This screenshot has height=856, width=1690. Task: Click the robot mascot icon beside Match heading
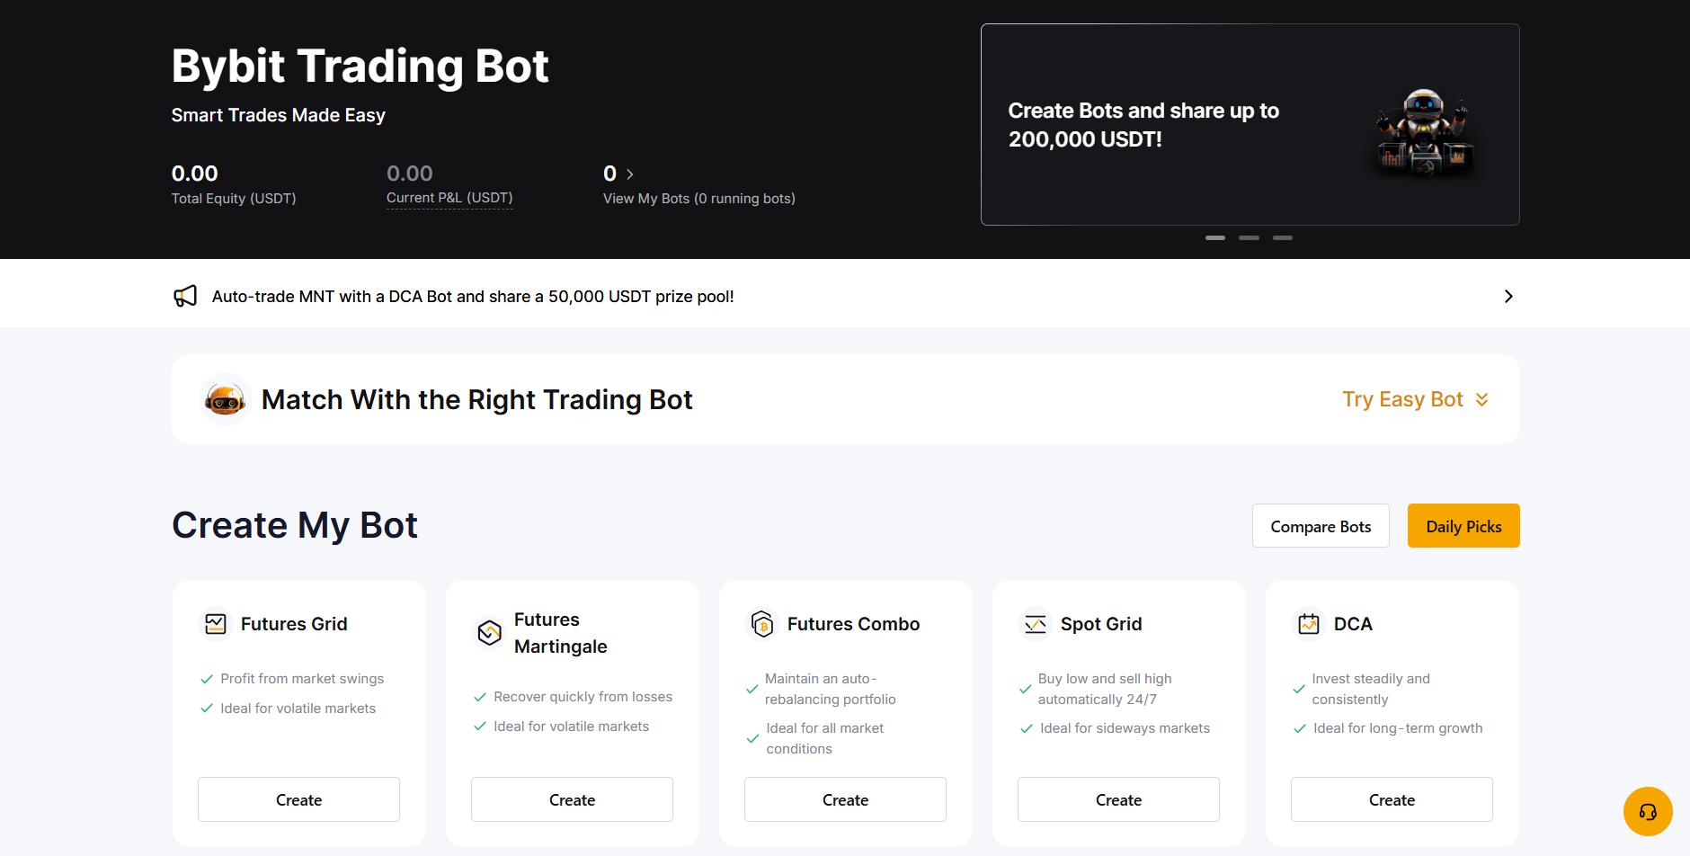tap(224, 398)
